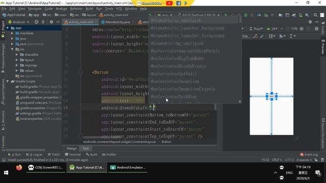
Task: Open the Refactor menu
Action: click(76, 9)
